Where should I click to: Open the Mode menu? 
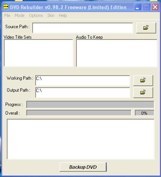tap(19, 15)
